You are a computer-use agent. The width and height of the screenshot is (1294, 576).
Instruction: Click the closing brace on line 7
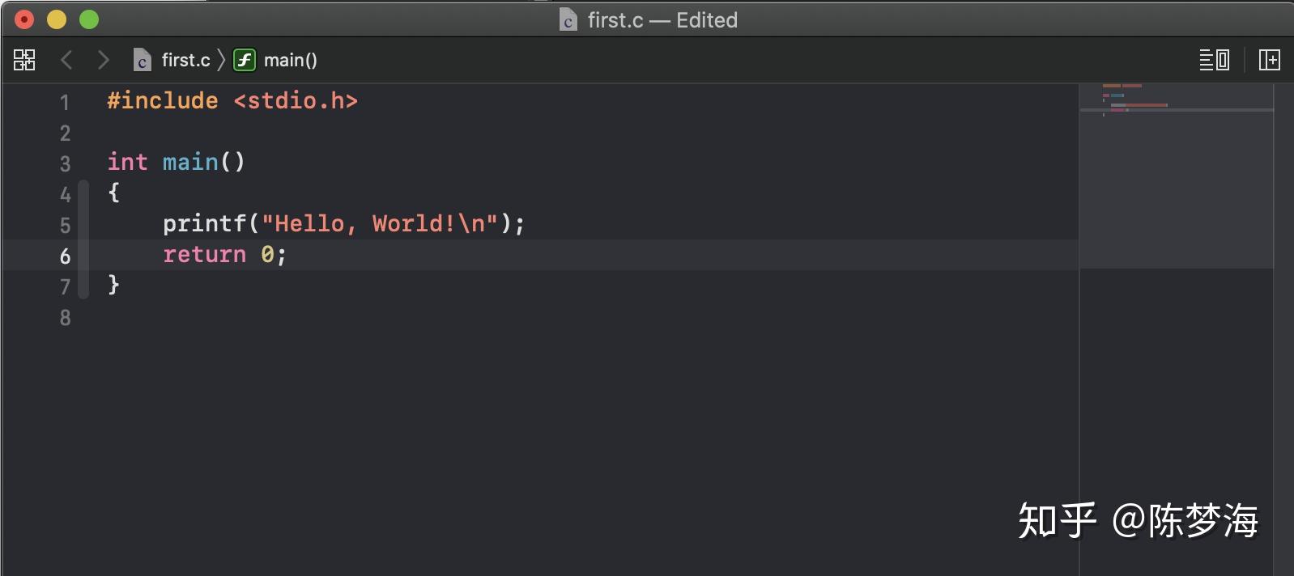tap(113, 285)
